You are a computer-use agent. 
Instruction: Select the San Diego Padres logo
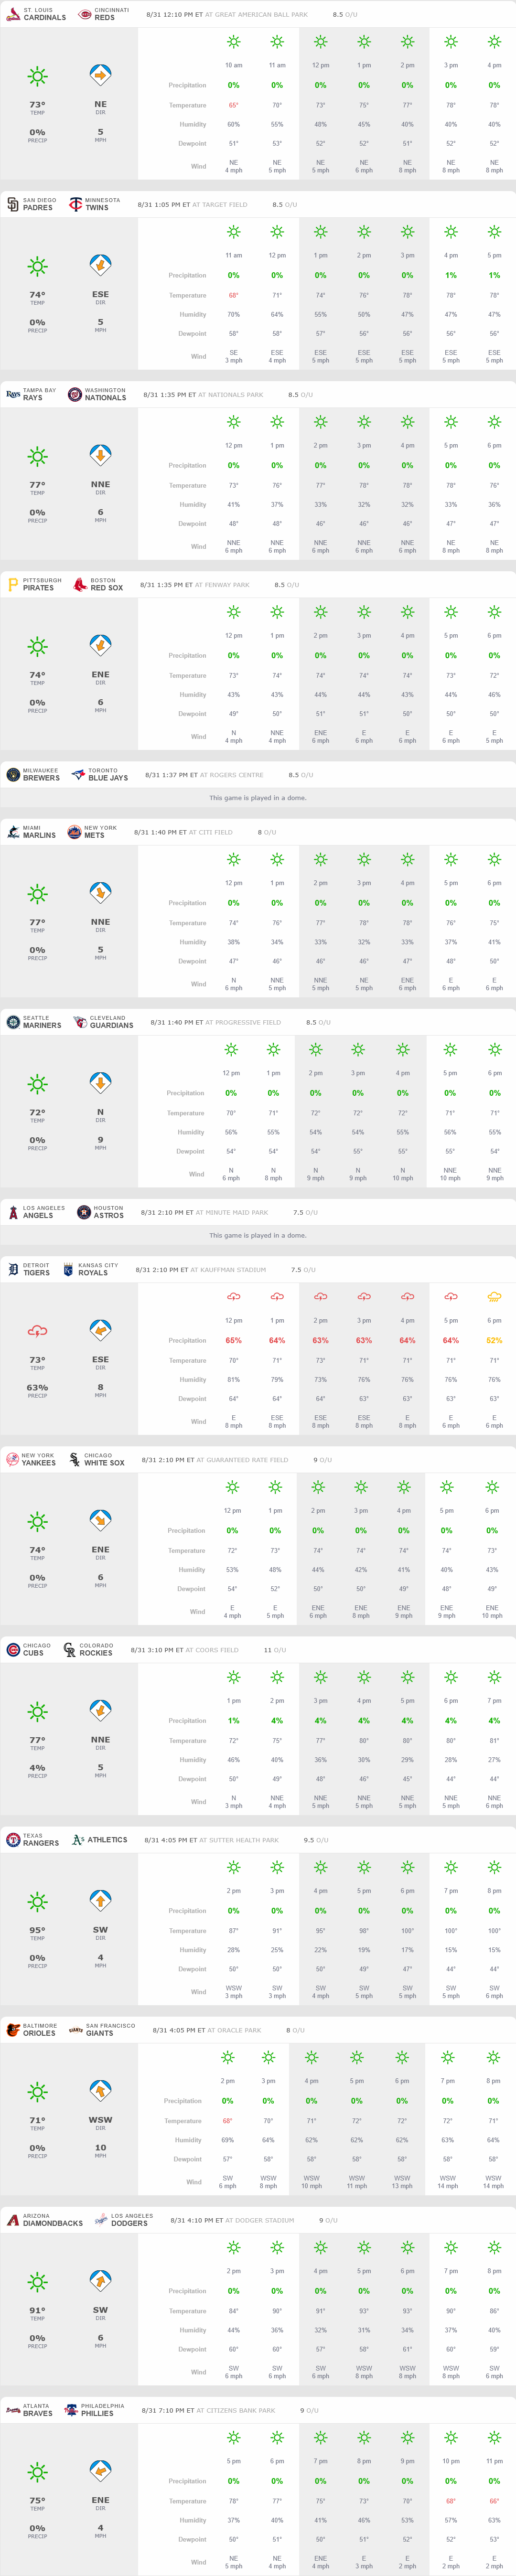(x=13, y=204)
